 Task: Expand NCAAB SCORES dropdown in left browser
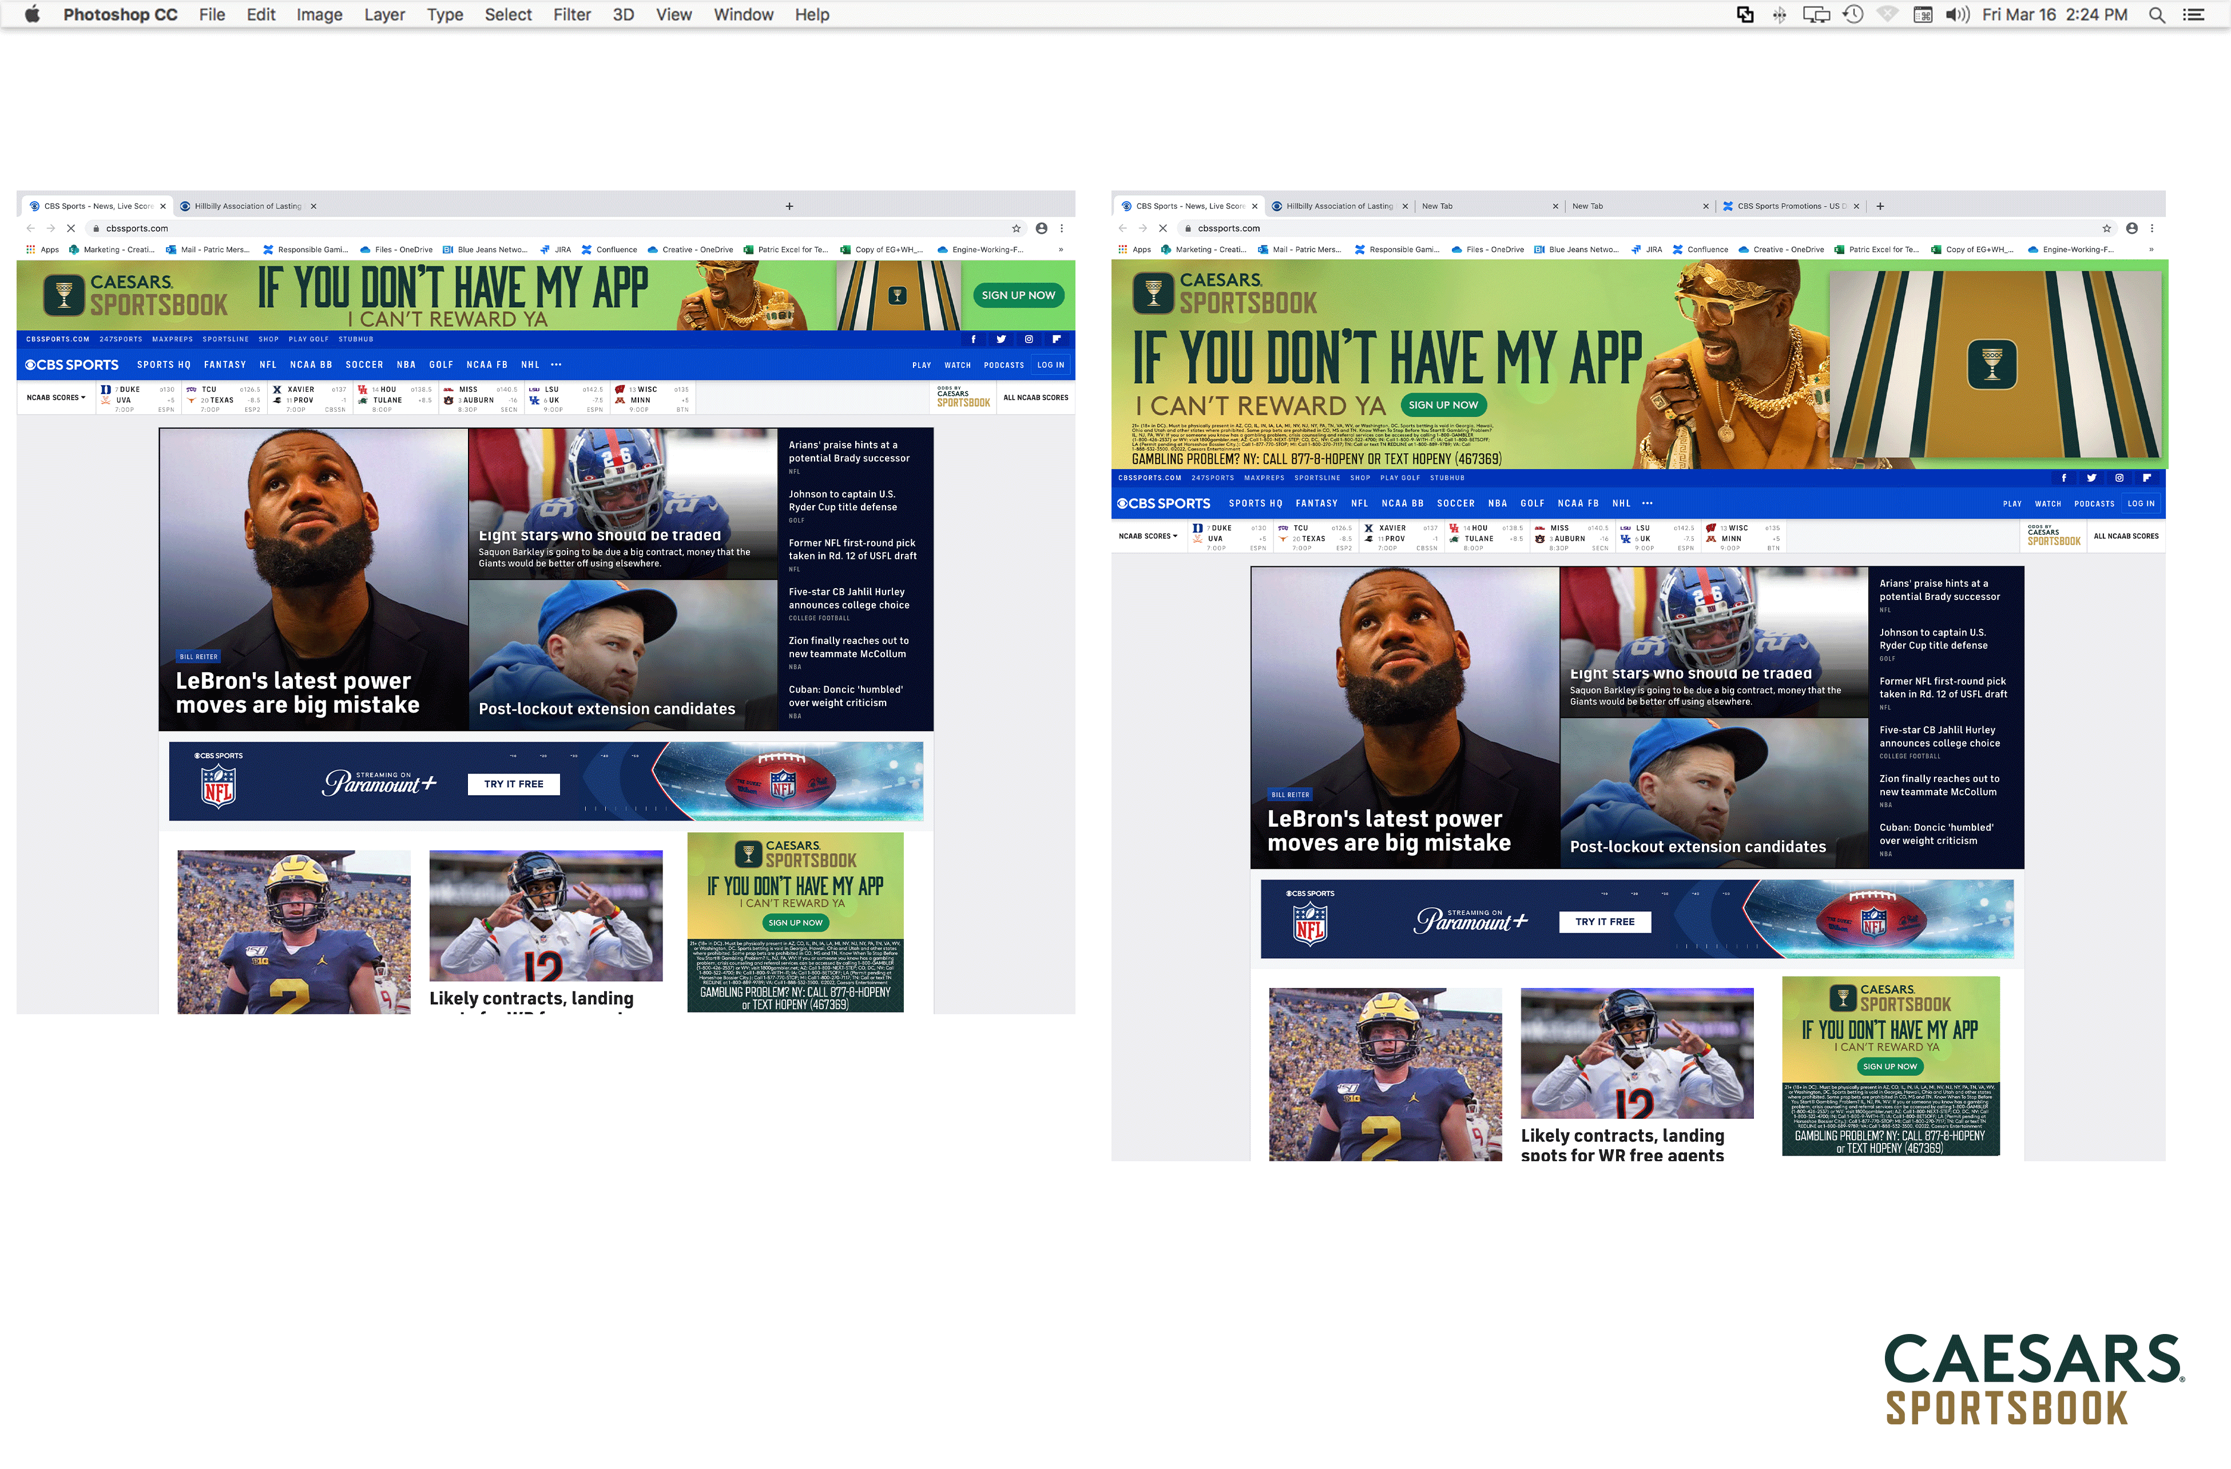tap(56, 398)
